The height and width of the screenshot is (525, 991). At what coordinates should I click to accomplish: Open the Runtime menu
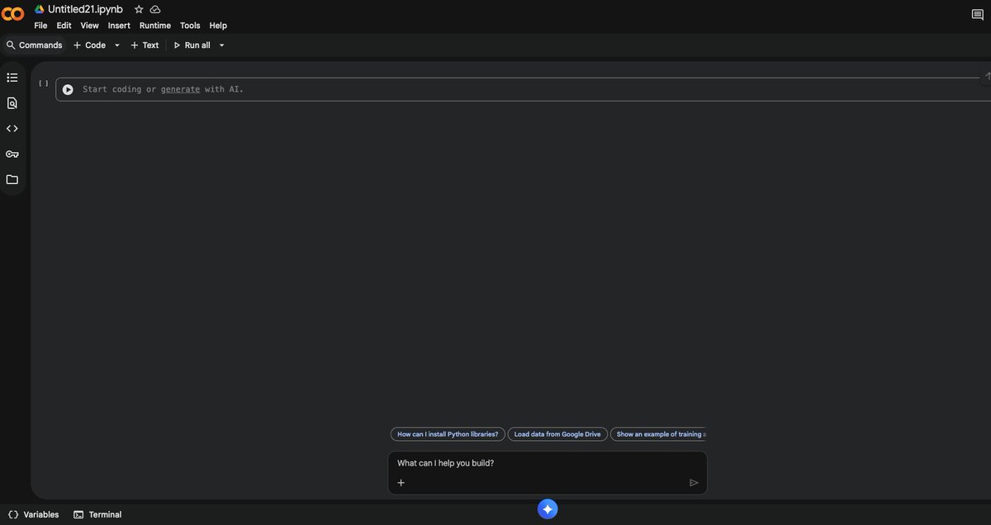pos(155,26)
